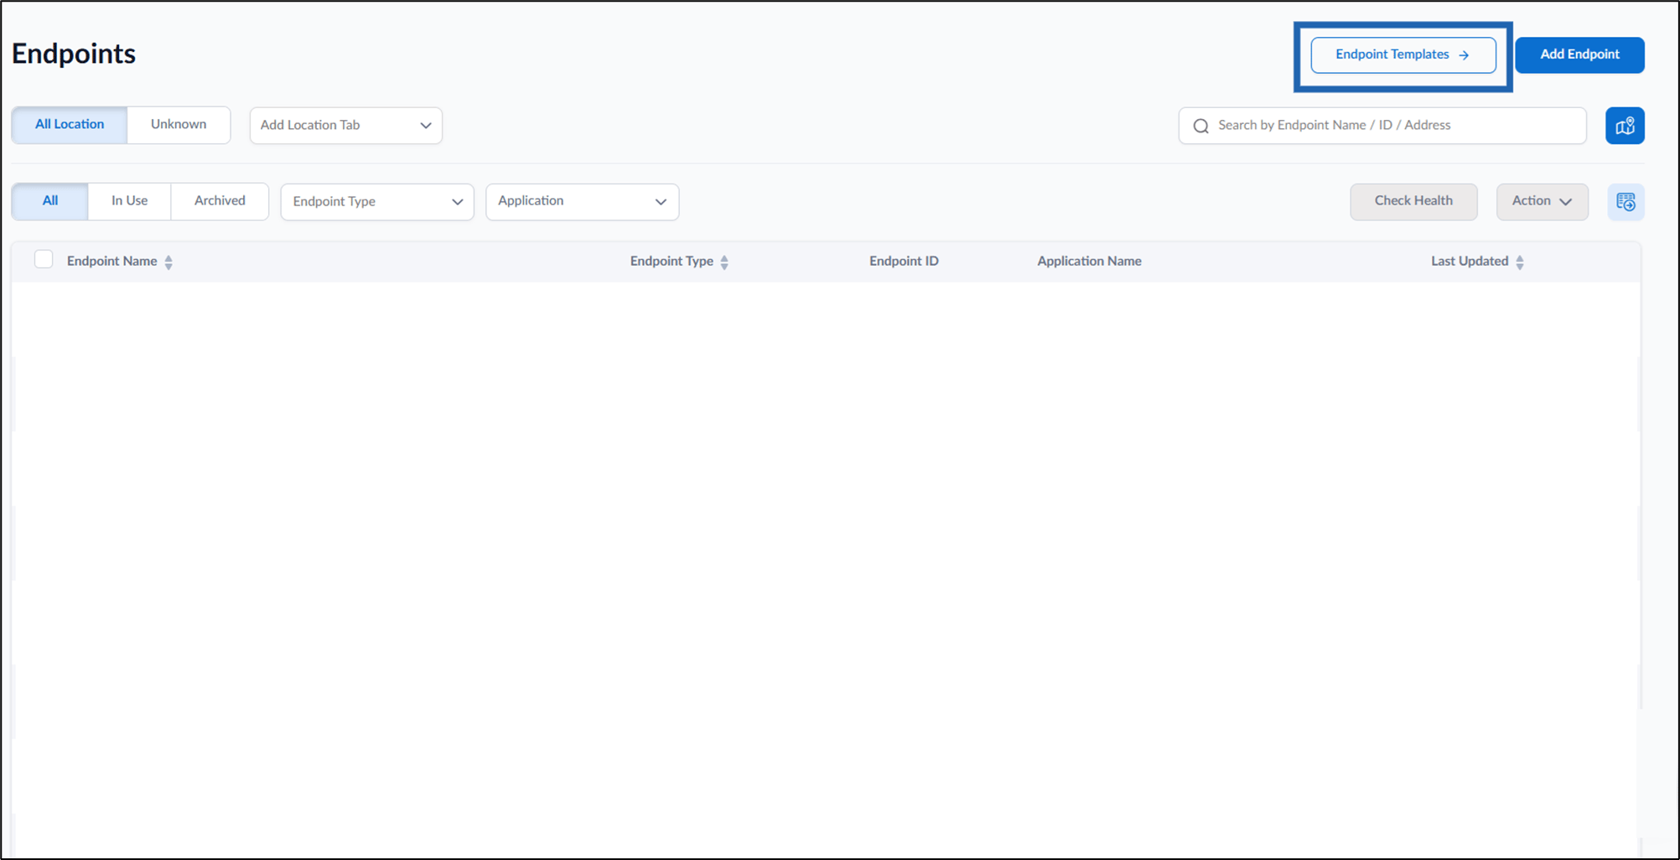
Task: Click the Application Name column header
Action: click(x=1089, y=262)
